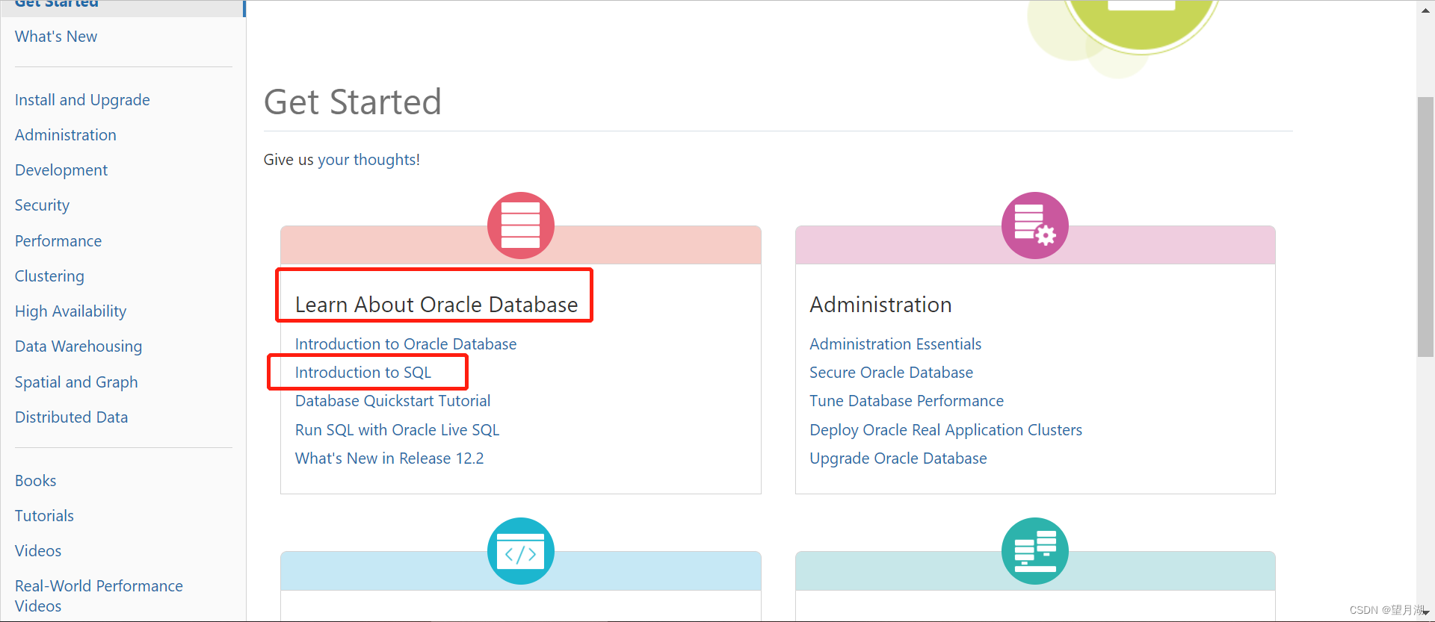Go to High Availability section
The height and width of the screenshot is (622, 1435).
[x=70, y=311]
